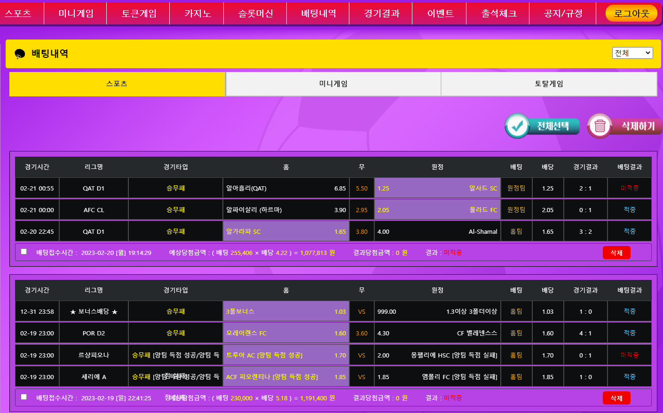Switch to the 토탈게임 tab

[x=549, y=84]
